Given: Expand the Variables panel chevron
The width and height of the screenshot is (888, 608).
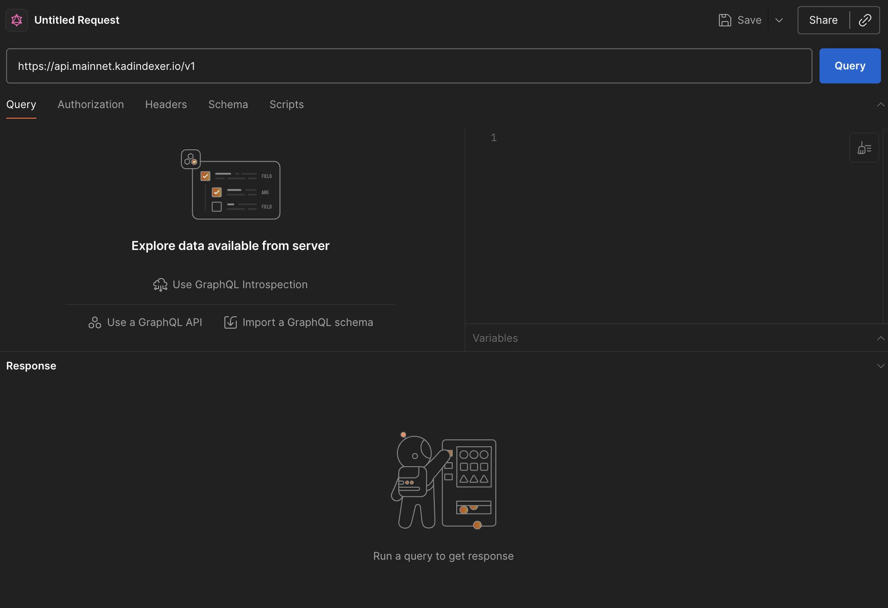Looking at the screenshot, I should coord(881,338).
